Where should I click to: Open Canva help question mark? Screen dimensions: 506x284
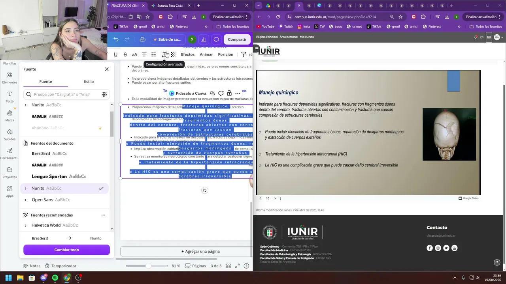click(246, 266)
